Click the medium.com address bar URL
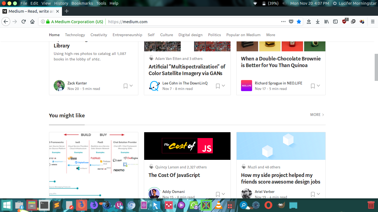Screen dimensions: 378x212 128,22
